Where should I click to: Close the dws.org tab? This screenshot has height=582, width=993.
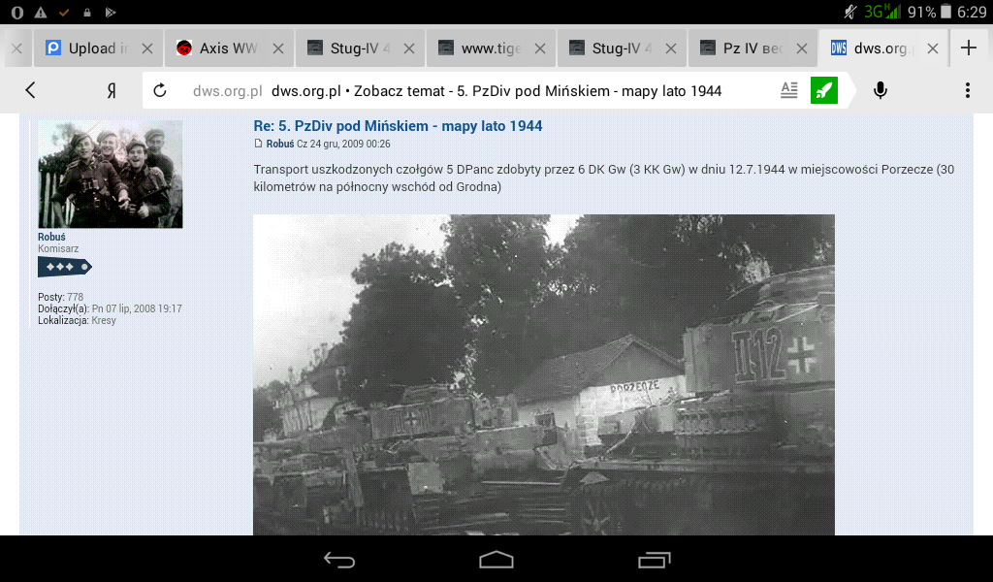click(x=933, y=48)
